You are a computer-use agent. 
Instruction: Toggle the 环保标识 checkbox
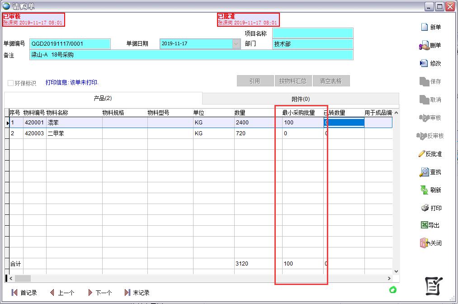(11, 83)
